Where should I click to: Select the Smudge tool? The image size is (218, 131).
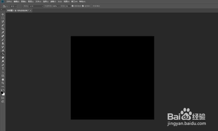coord(3,58)
